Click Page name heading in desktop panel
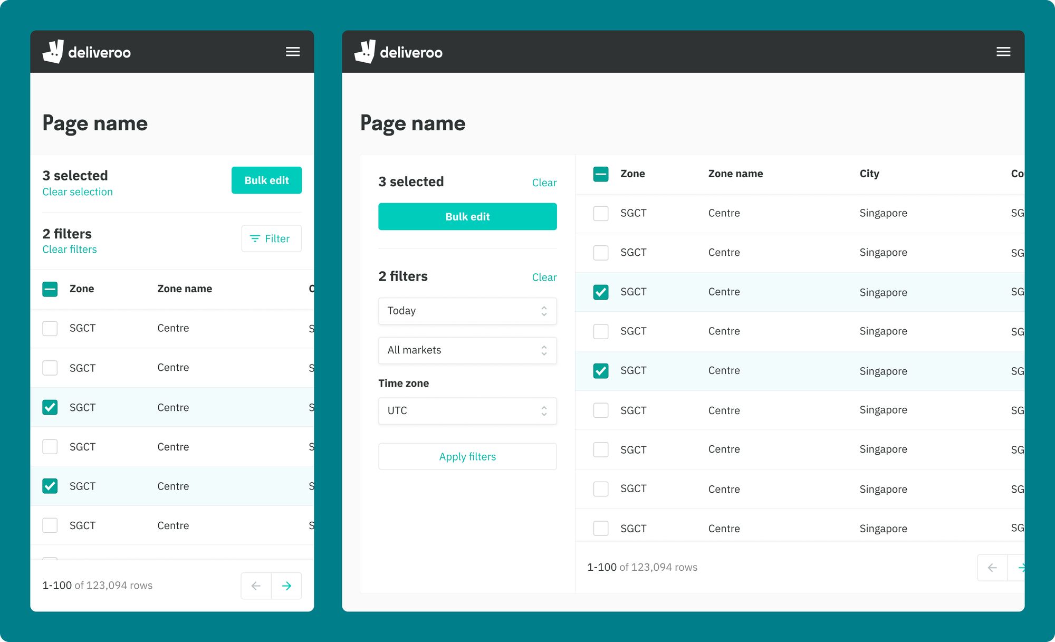The width and height of the screenshot is (1055, 642). (x=413, y=123)
